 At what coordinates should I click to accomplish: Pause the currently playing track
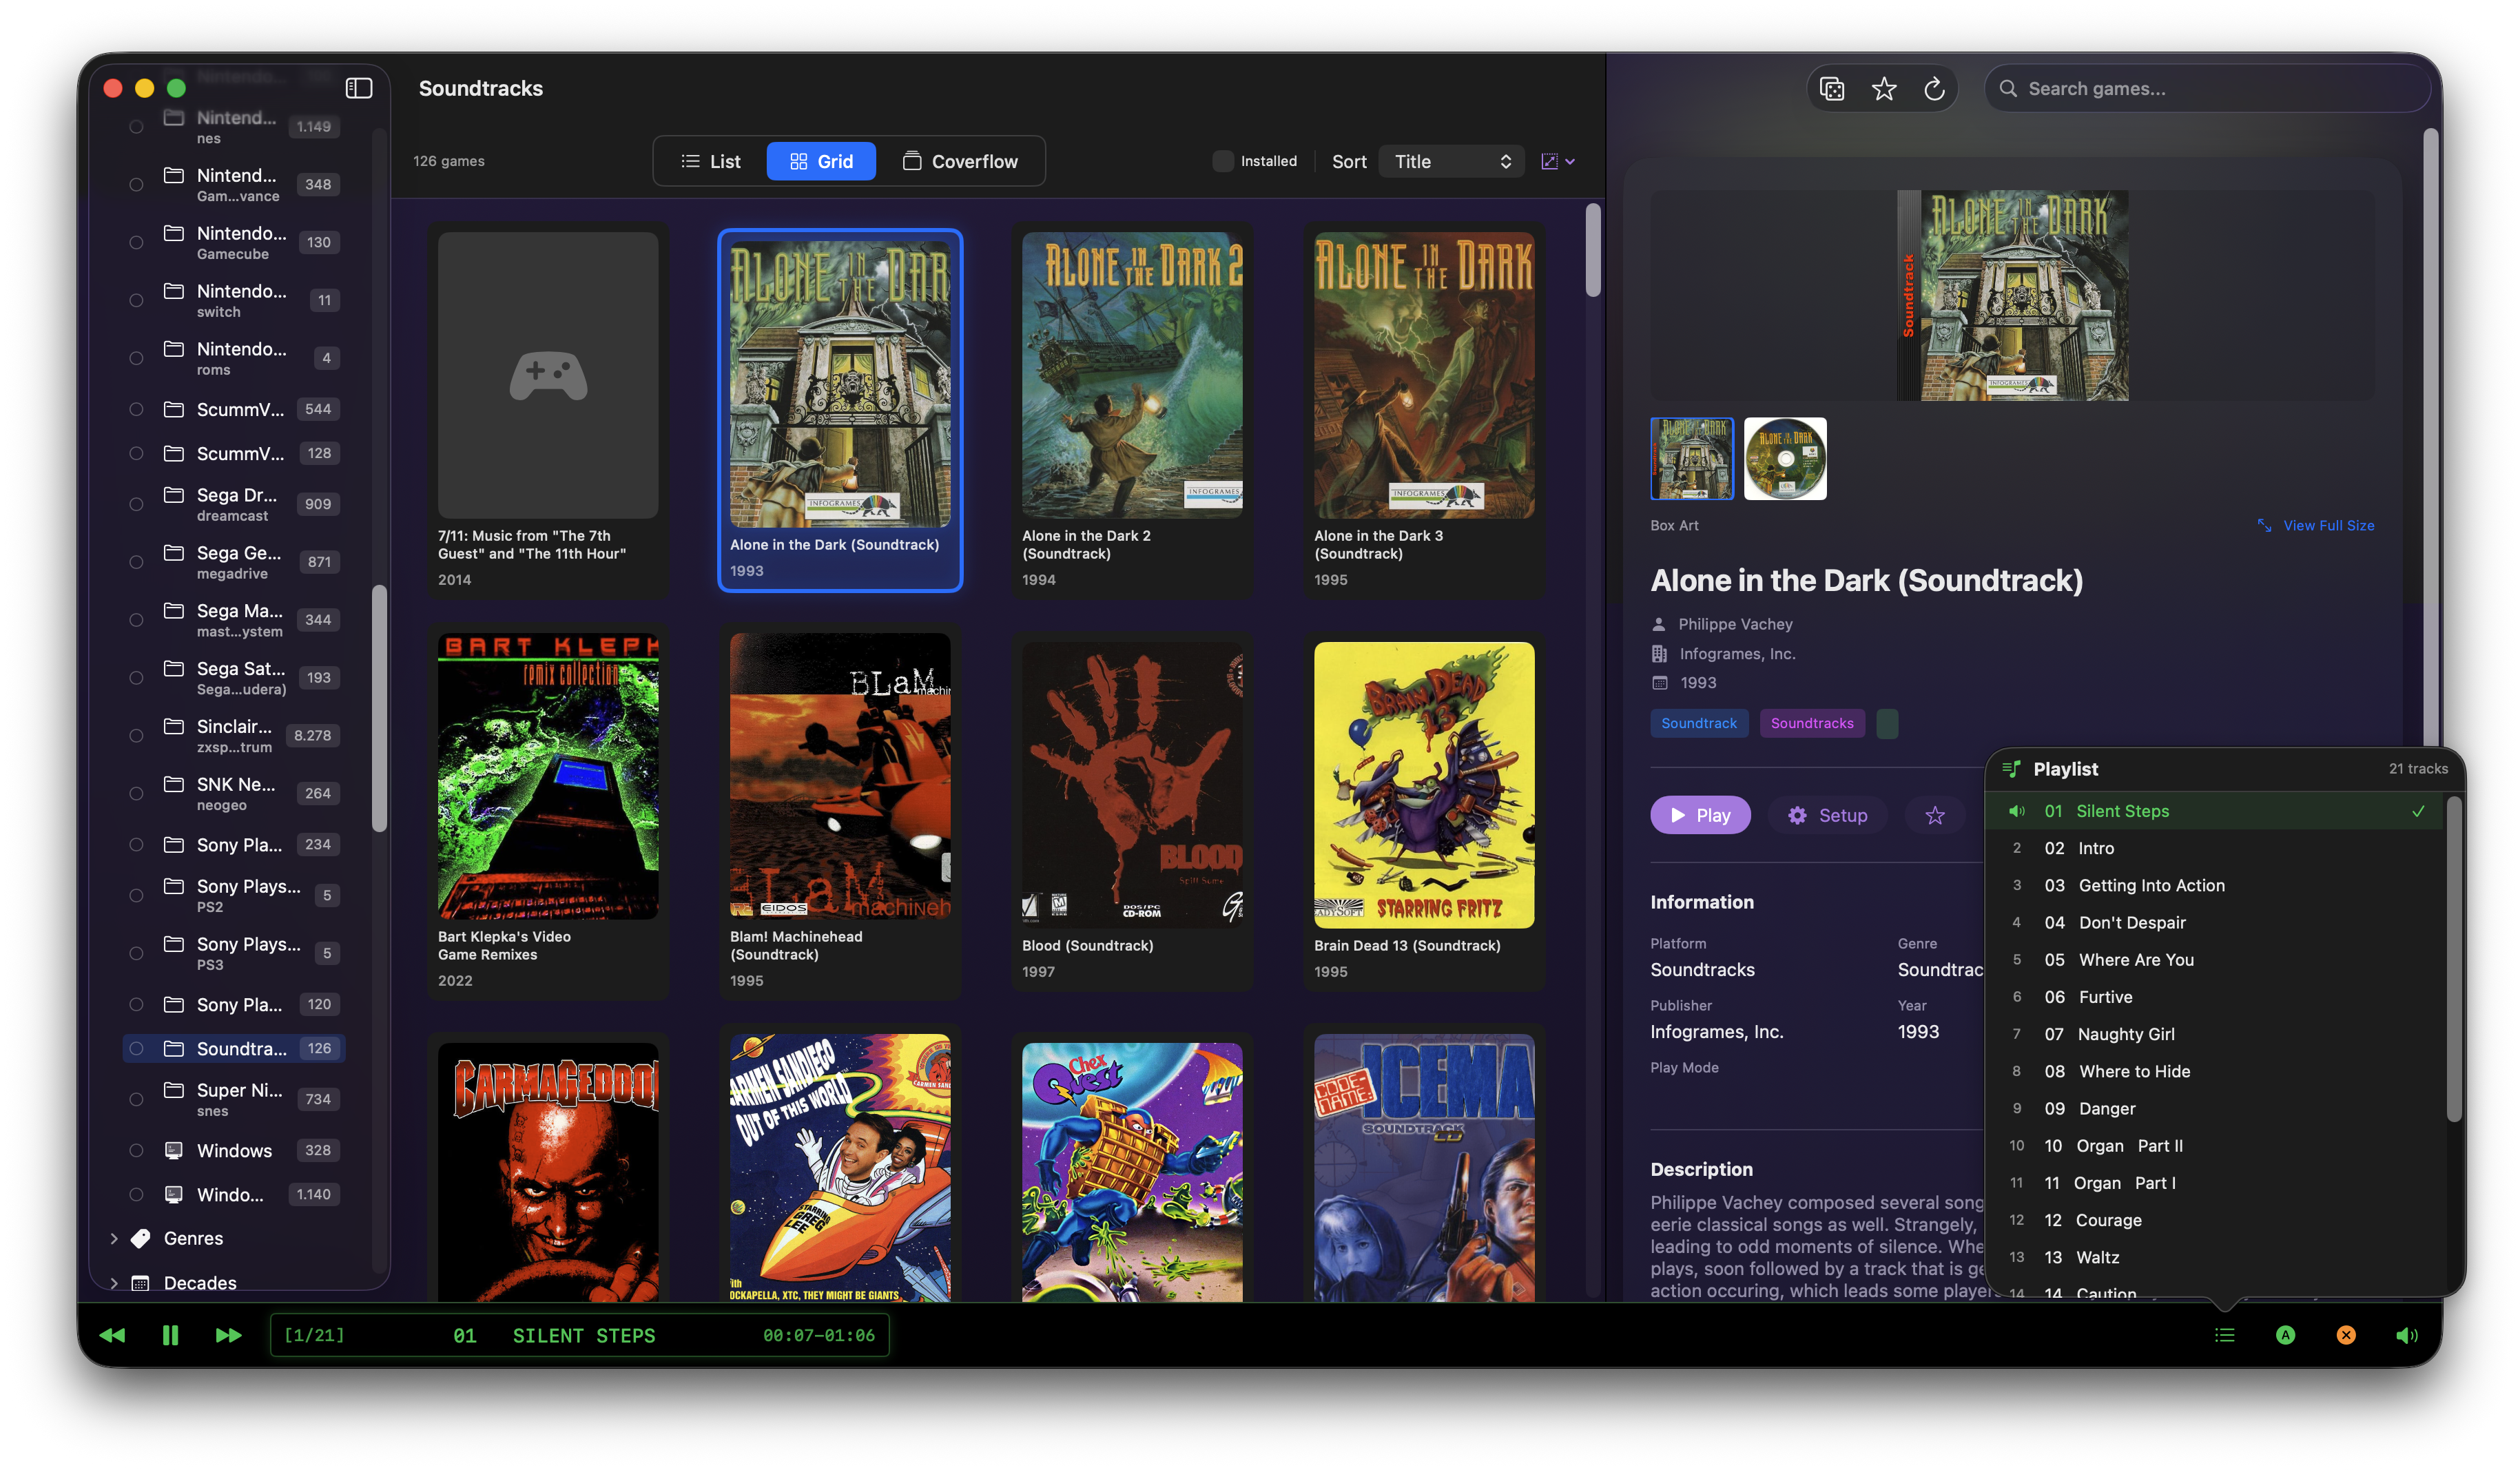tap(170, 1335)
